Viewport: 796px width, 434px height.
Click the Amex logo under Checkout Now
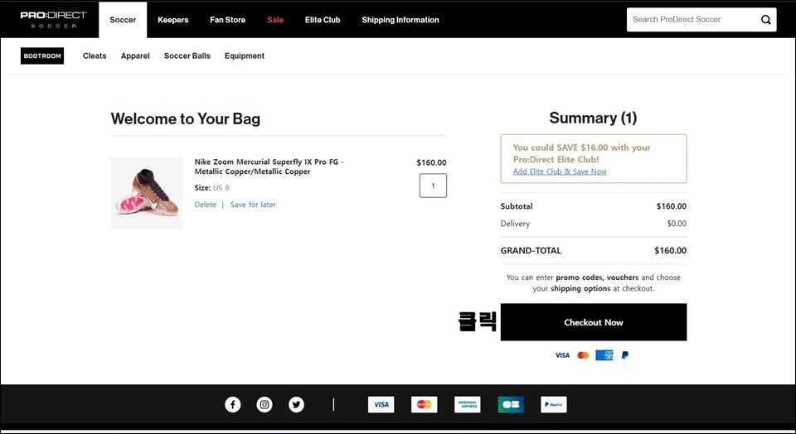pyautogui.click(x=604, y=355)
